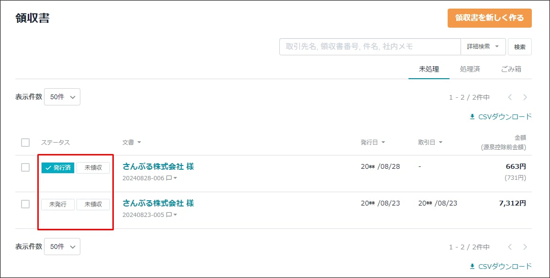
Task: Click the receipt search input field
Action: click(x=370, y=47)
